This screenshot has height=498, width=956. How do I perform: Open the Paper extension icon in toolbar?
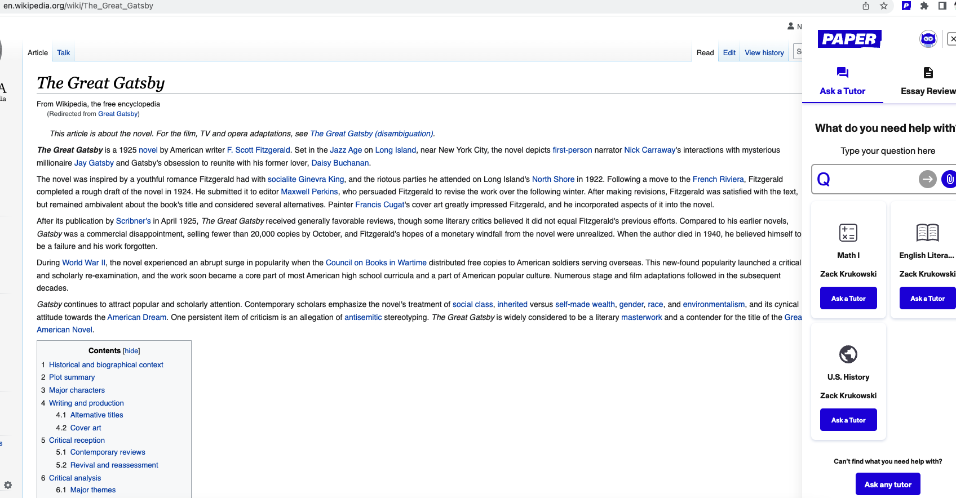coord(906,6)
